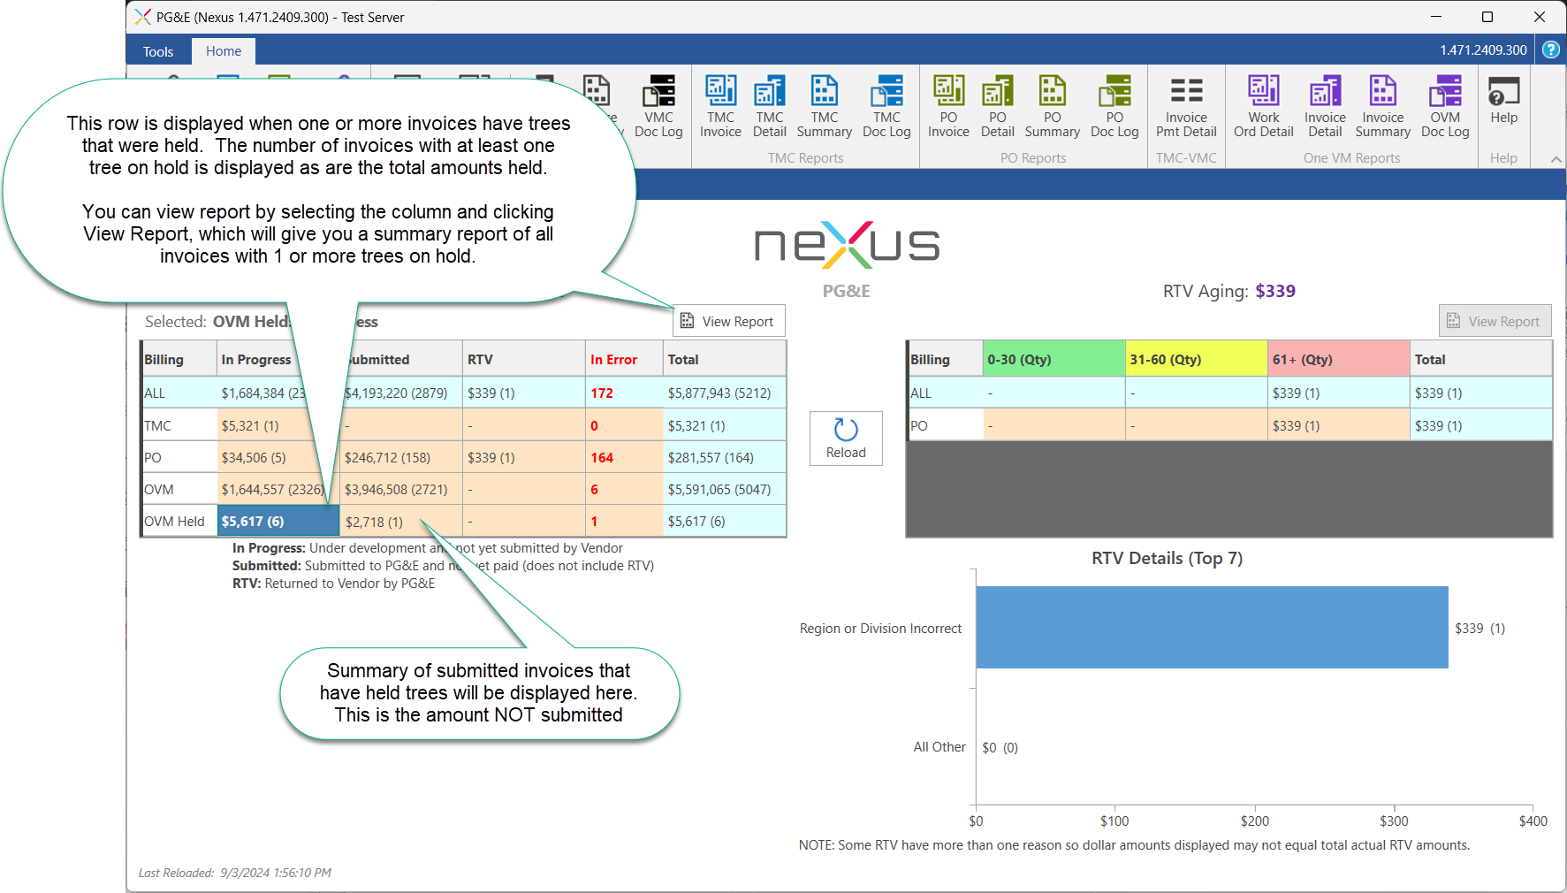
Task: Switch to the Tools tab
Action: point(158,51)
